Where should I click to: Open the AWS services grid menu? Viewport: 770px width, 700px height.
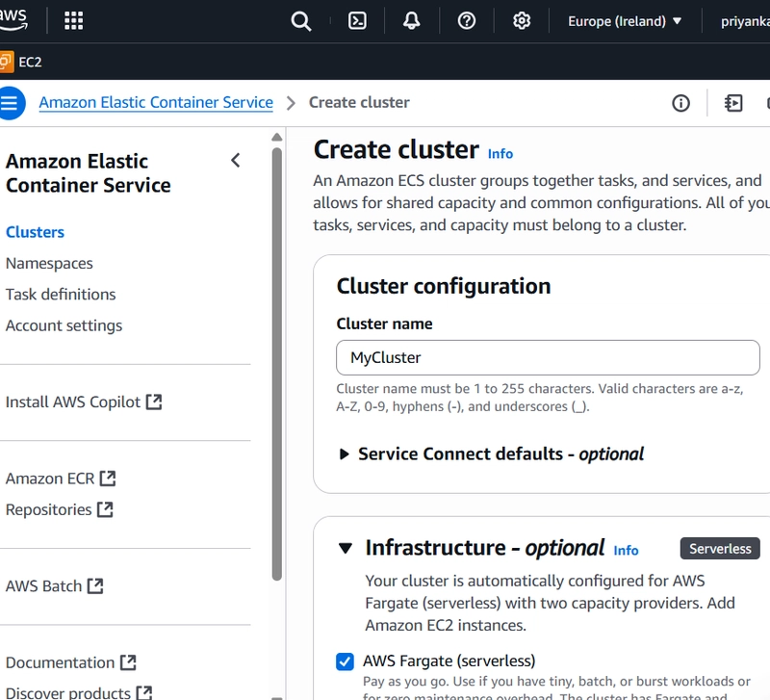point(74,20)
